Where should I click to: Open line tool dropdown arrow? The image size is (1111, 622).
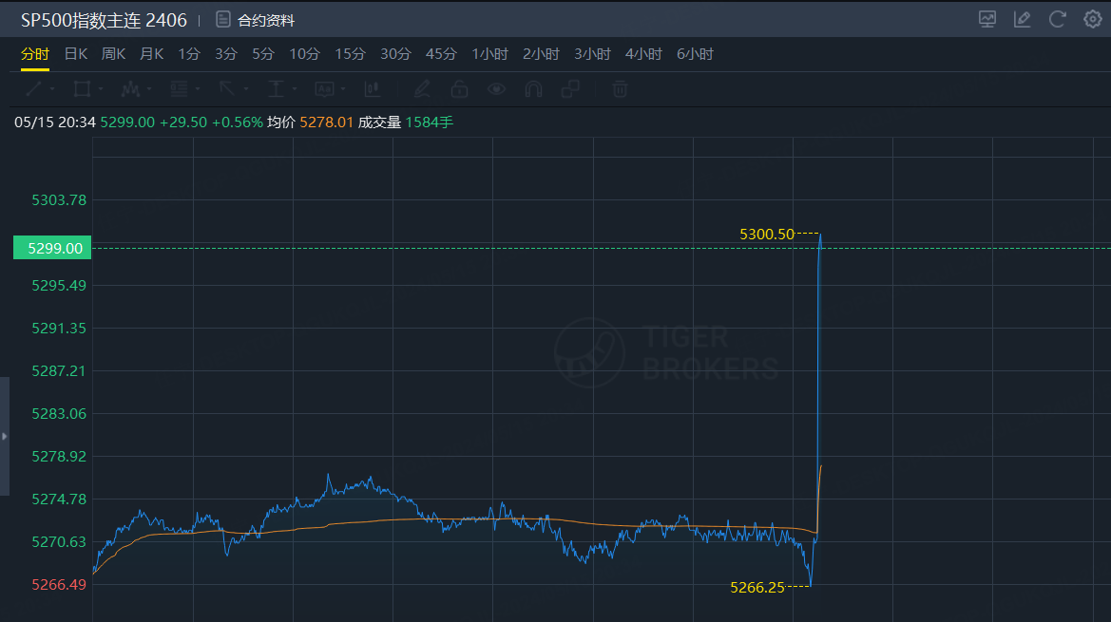click(52, 89)
